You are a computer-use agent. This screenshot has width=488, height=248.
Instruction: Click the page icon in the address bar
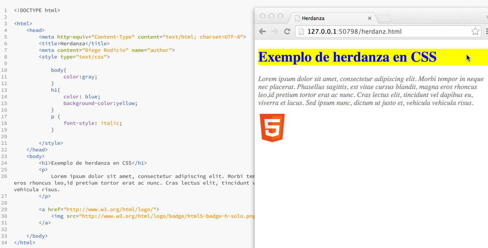point(301,31)
